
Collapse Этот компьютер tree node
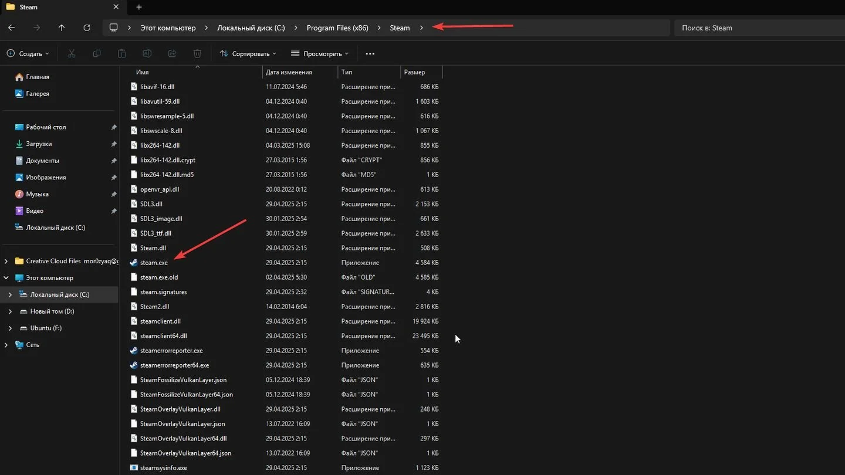(6, 278)
